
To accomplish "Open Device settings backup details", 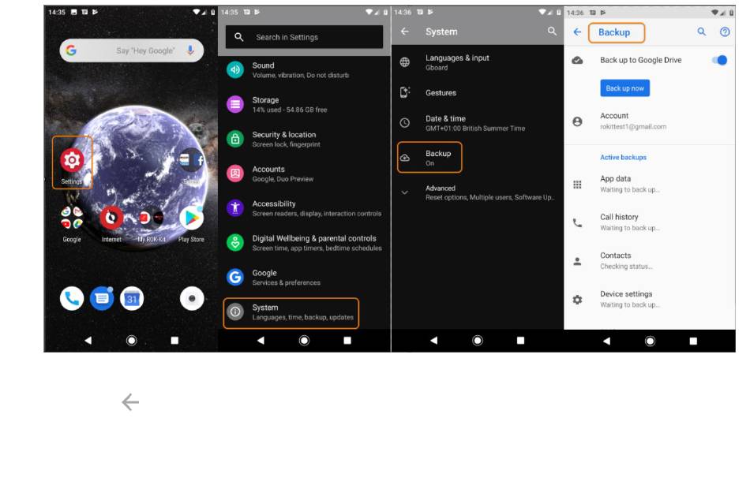I will pos(650,299).
